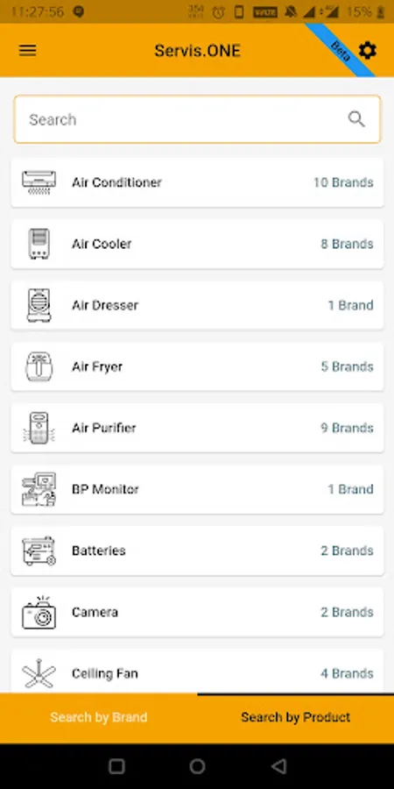Tap the magnifier search icon
This screenshot has height=789, width=394.
pos(356,119)
